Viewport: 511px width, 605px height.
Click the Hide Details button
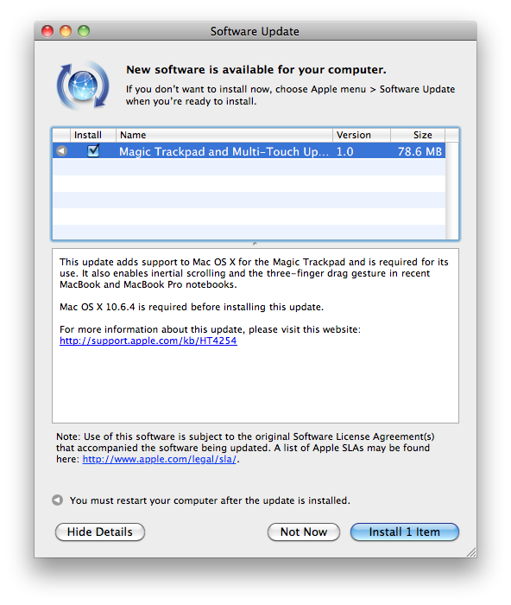click(100, 532)
